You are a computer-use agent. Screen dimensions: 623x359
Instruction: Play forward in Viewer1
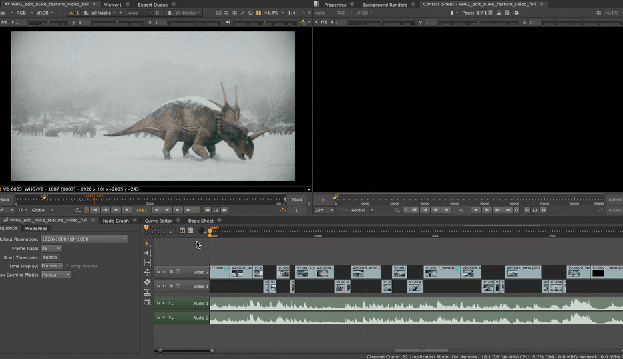click(x=156, y=210)
